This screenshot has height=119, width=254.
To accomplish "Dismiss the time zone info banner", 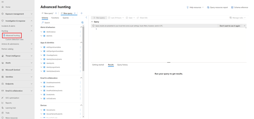I will click(244, 26).
